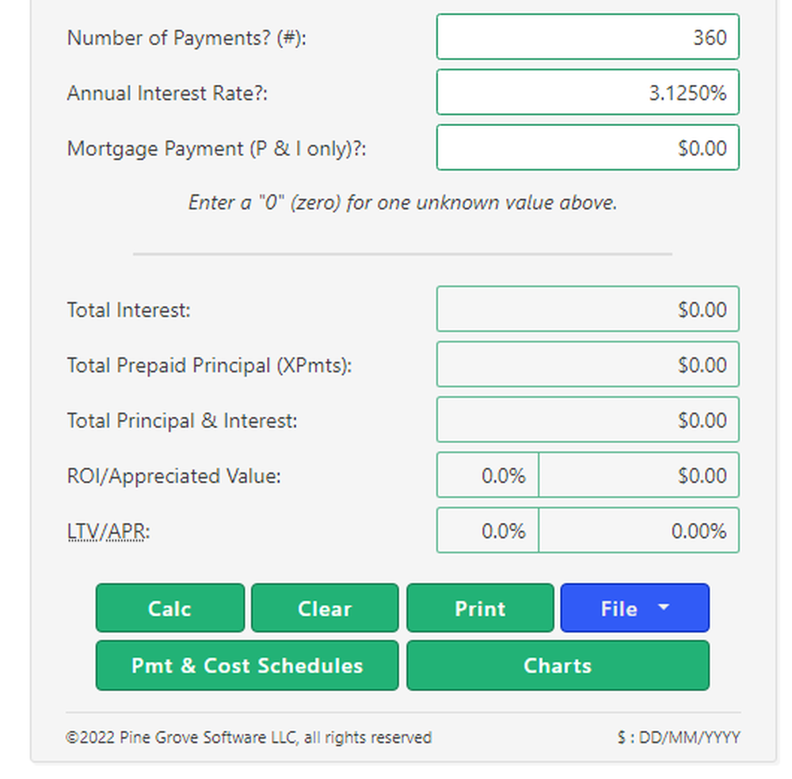Select the Appreciated Value dollar field
The image size is (792, 779).
click(x=638, y=476)
